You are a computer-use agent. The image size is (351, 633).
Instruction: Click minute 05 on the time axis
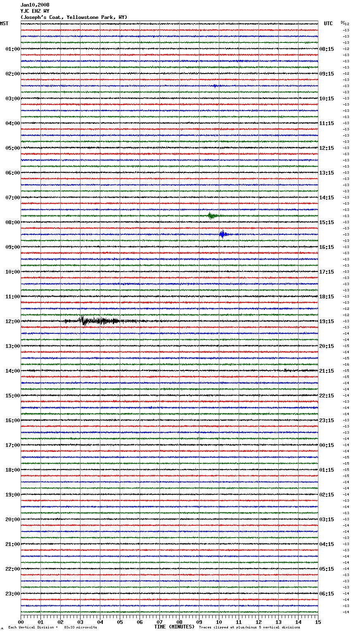[x=120, y=622]
